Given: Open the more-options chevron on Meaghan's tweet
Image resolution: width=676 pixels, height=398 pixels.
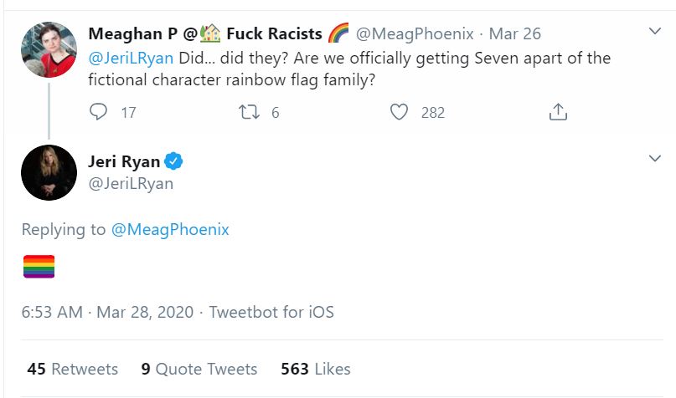Looking at the screenshot, I should tap(655, 32).
